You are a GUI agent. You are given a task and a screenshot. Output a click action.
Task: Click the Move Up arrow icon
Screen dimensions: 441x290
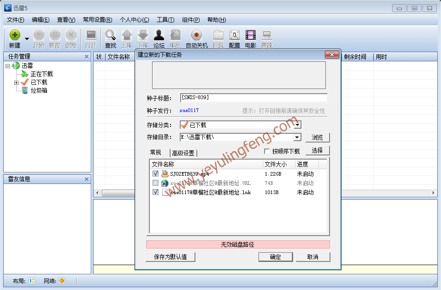pyautogui.click(x=127, y=35)
